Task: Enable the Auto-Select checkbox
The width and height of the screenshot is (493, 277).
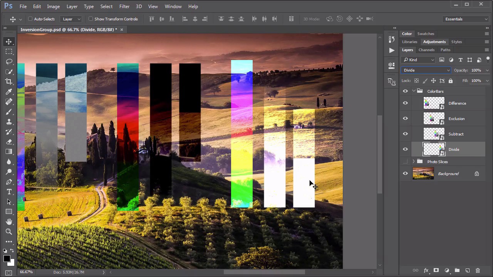Action: tap(30, 19)
